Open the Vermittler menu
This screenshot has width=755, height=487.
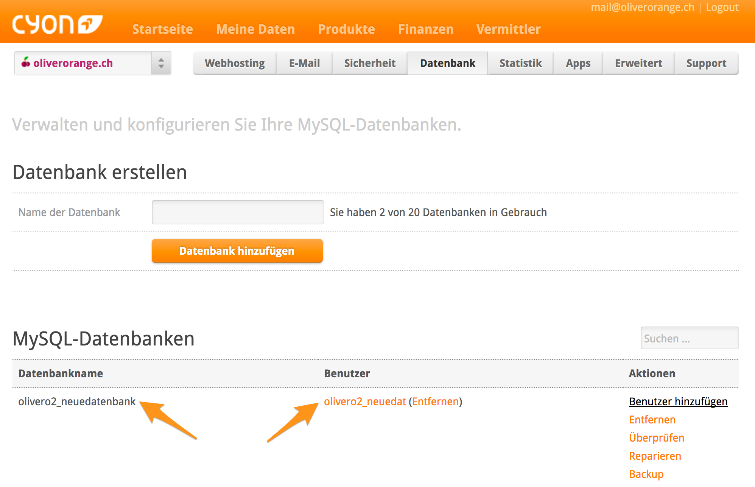508,29
